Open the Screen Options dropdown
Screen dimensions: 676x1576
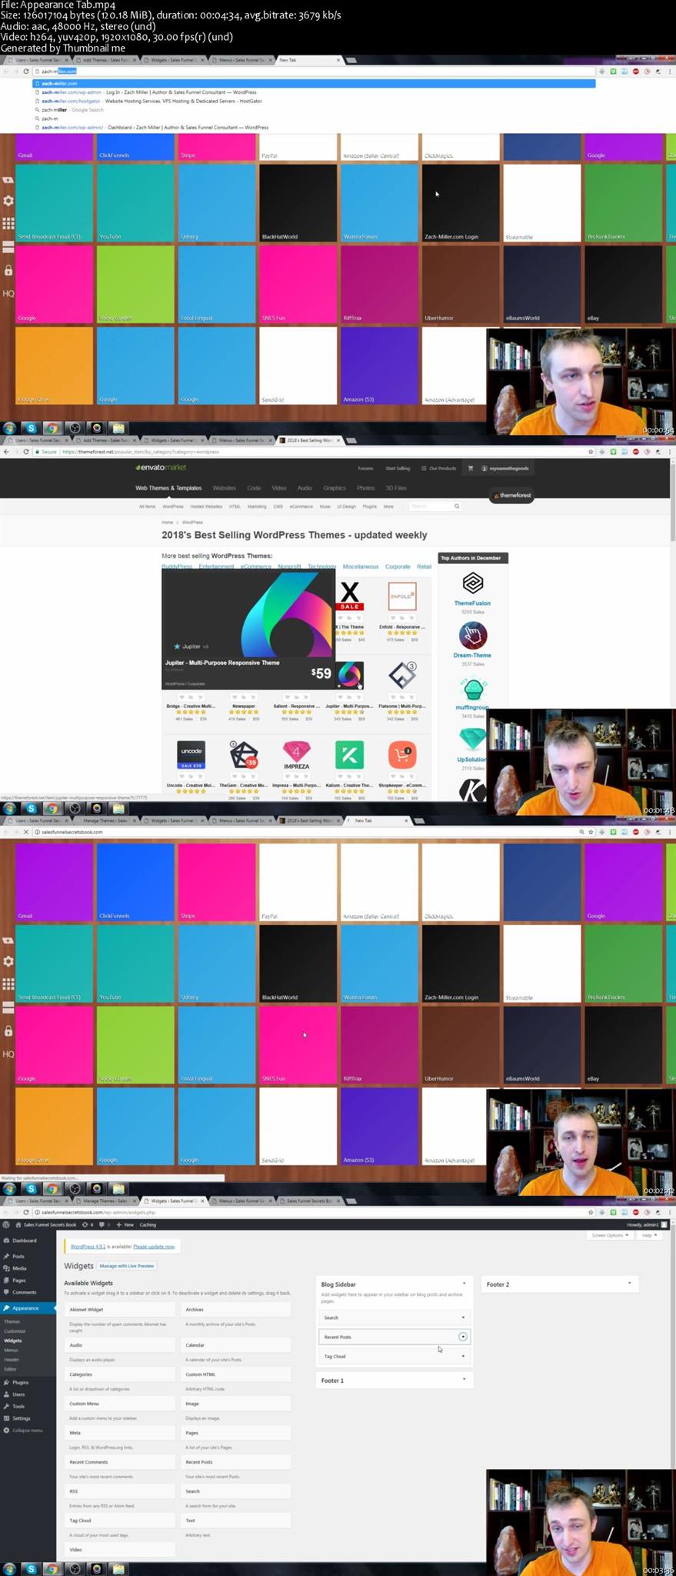point(610,1235)
